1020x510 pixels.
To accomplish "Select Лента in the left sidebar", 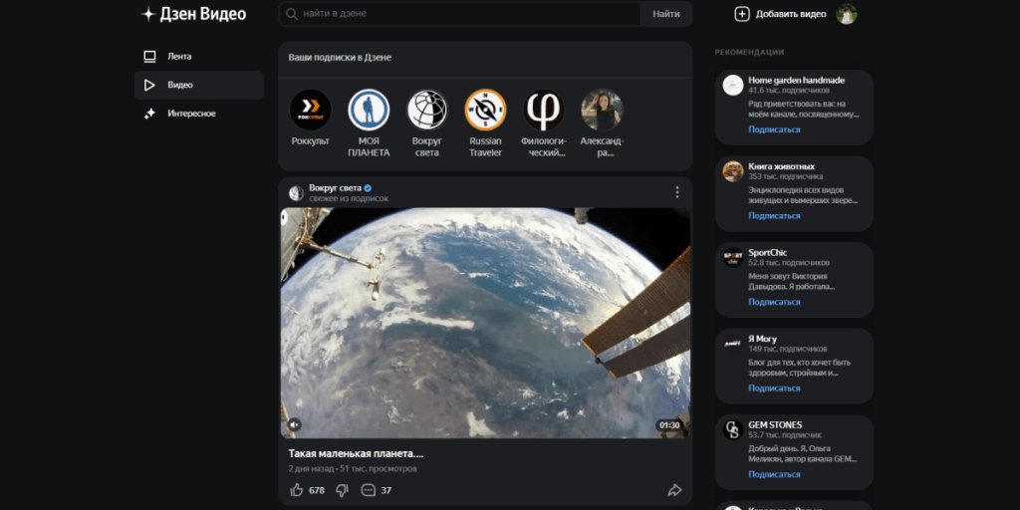I will pyautogui.click(x=179, y=57).
